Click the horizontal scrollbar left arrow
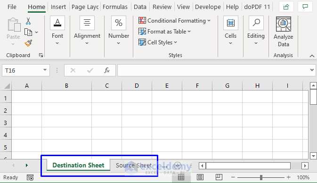The width and height of the screenshot is (317, 183). [202, 166]
